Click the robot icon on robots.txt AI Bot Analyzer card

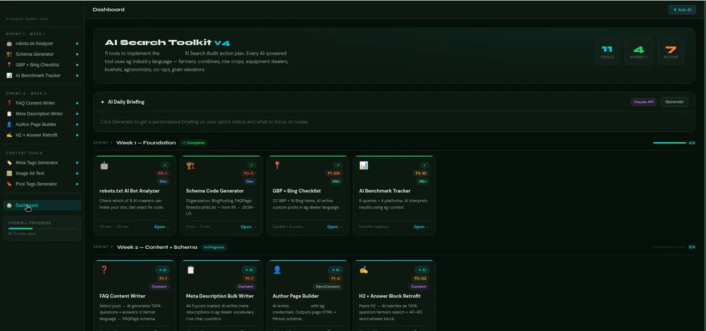[104, 165]
